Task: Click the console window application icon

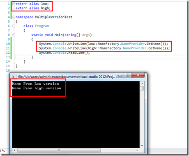Action: coord(14,77)
